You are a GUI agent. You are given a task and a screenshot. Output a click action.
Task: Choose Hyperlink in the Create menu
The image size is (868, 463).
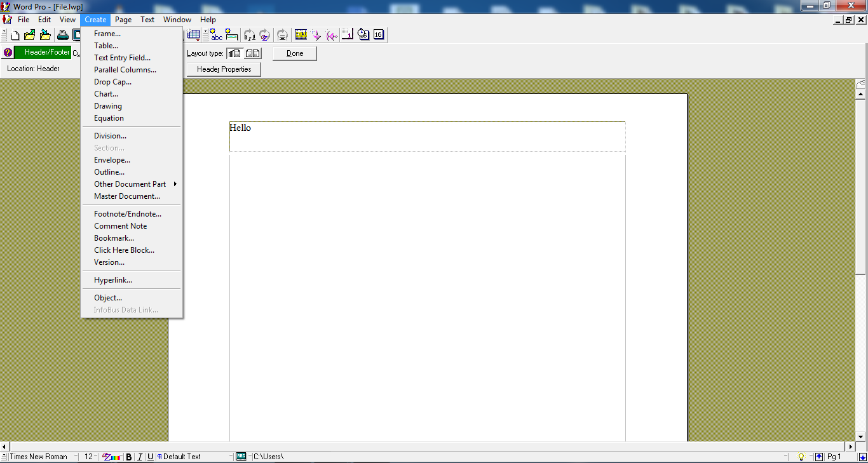click(x=113, y=280)
